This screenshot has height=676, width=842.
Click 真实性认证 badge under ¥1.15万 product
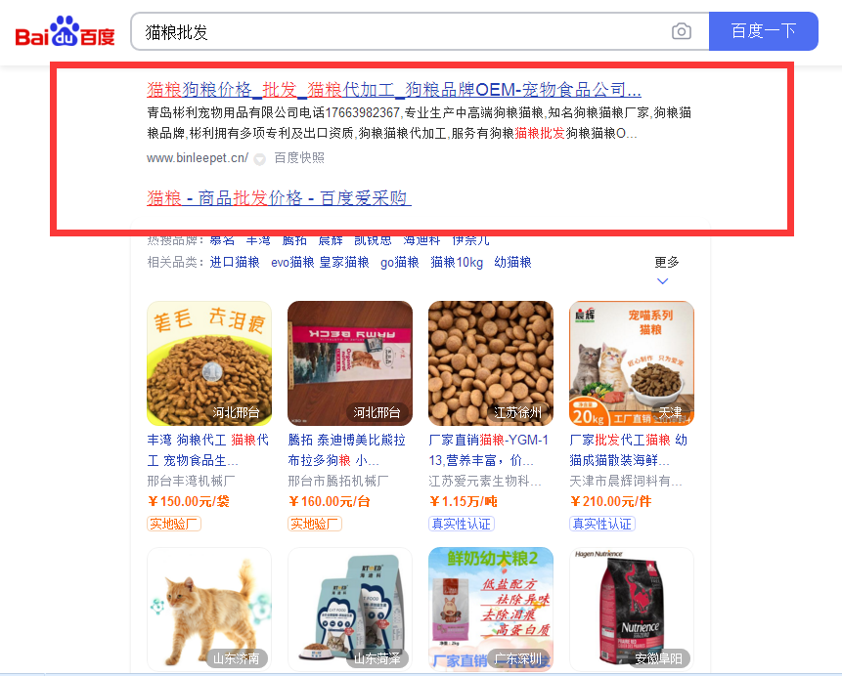462,524
